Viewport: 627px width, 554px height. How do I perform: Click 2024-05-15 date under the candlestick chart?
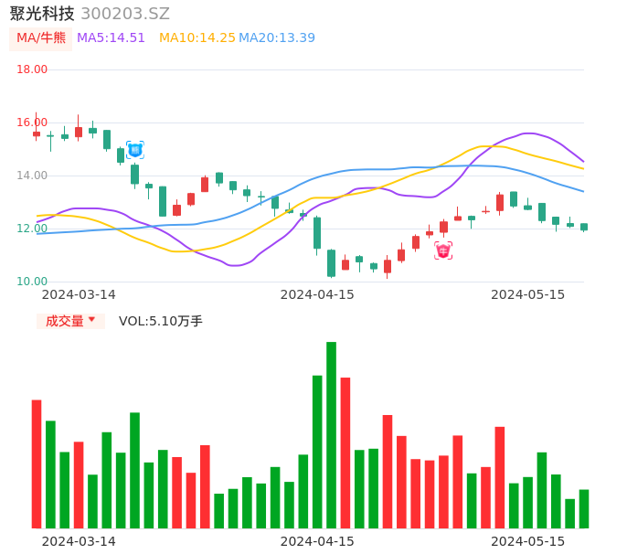(528, 294)
